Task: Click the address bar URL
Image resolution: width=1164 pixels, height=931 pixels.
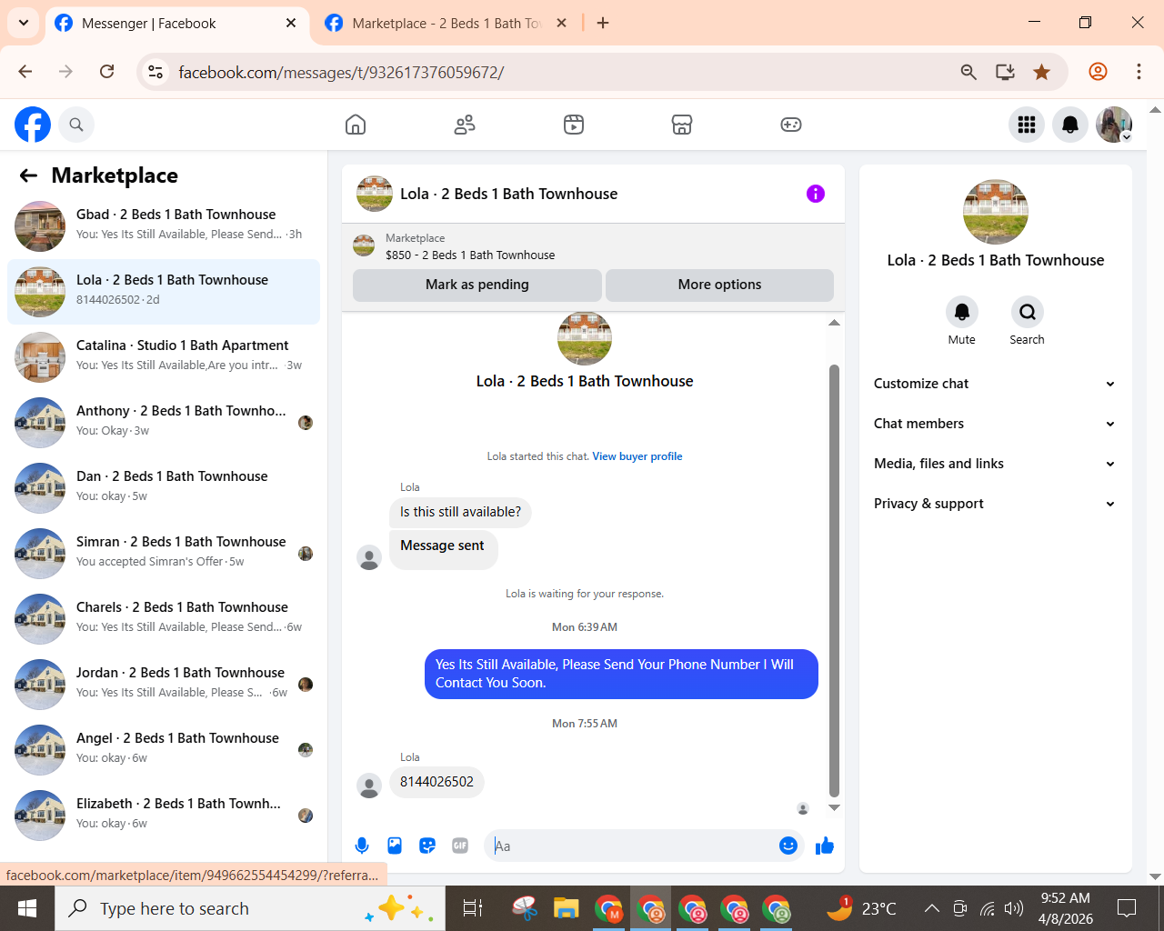Action: tap(341, 72)
